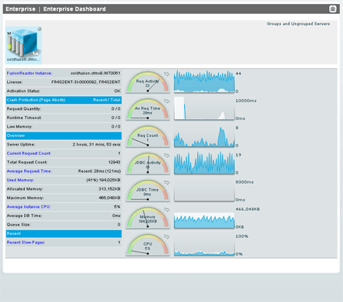The width and height of the screenshot is (343, 302).
Task: Click the arrow icon beside JDBC Time gauge
Action: 167,182
